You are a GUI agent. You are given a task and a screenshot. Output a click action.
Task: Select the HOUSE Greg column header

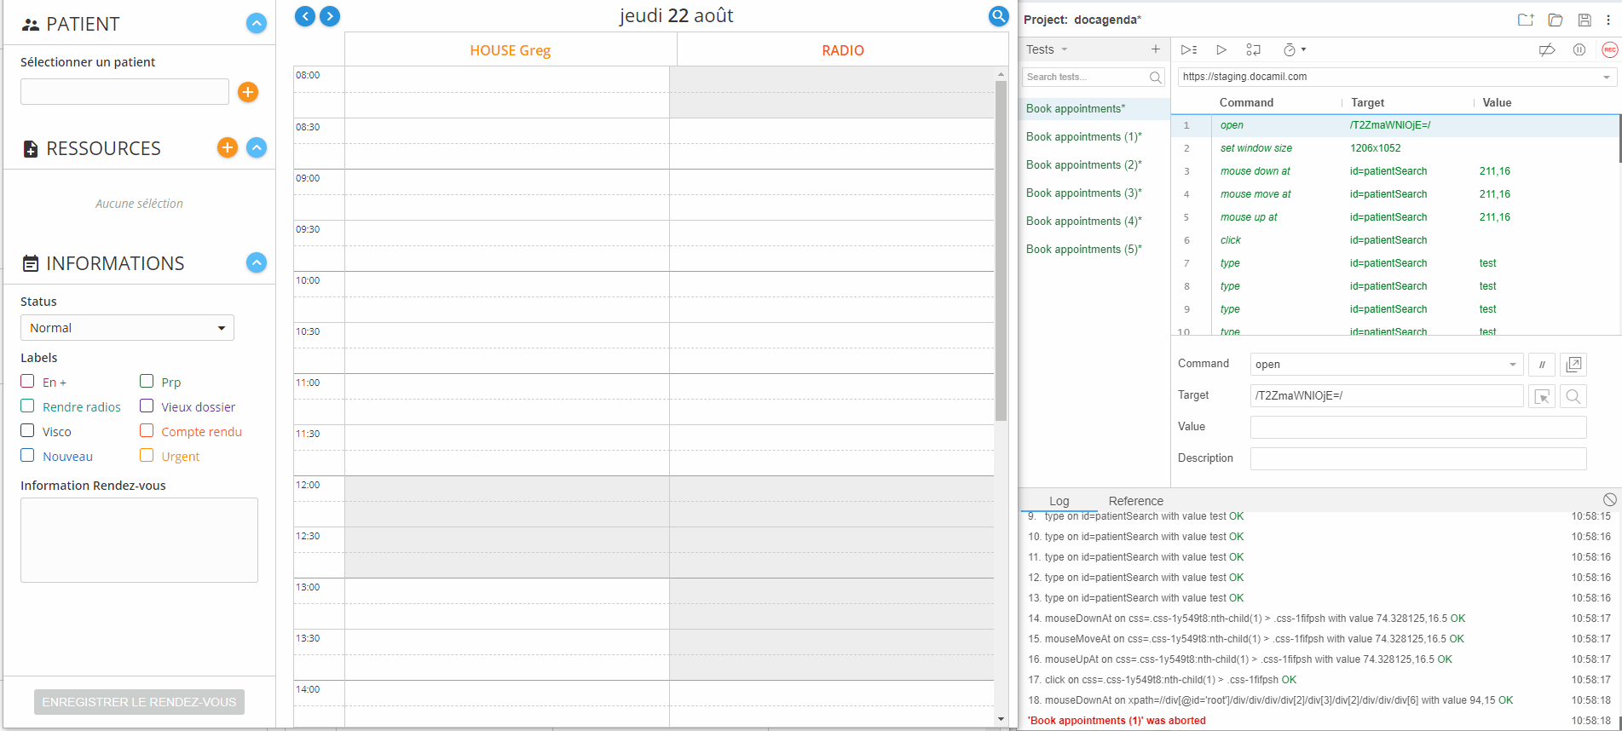coord(510,50)
